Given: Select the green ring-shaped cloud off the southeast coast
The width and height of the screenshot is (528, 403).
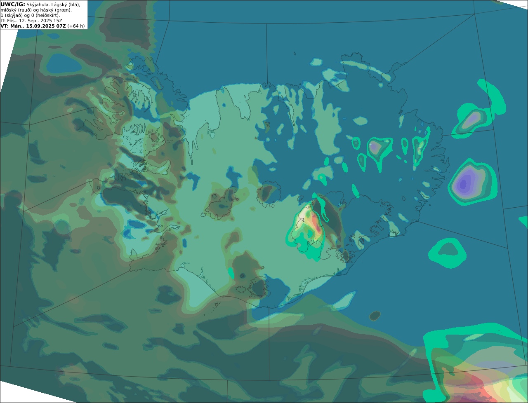Looking at the screenshot, I should tap(448, 253).
